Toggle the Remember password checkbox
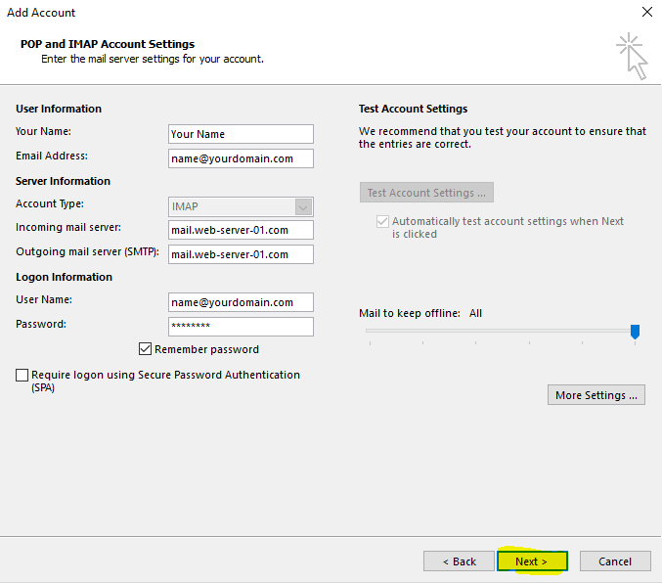The width and height of the screenshot is (662, 583). point(146,349)
